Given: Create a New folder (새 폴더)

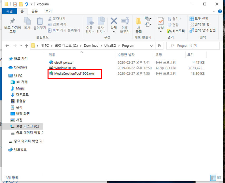Looking at the screenshot, I should [139, 25].
